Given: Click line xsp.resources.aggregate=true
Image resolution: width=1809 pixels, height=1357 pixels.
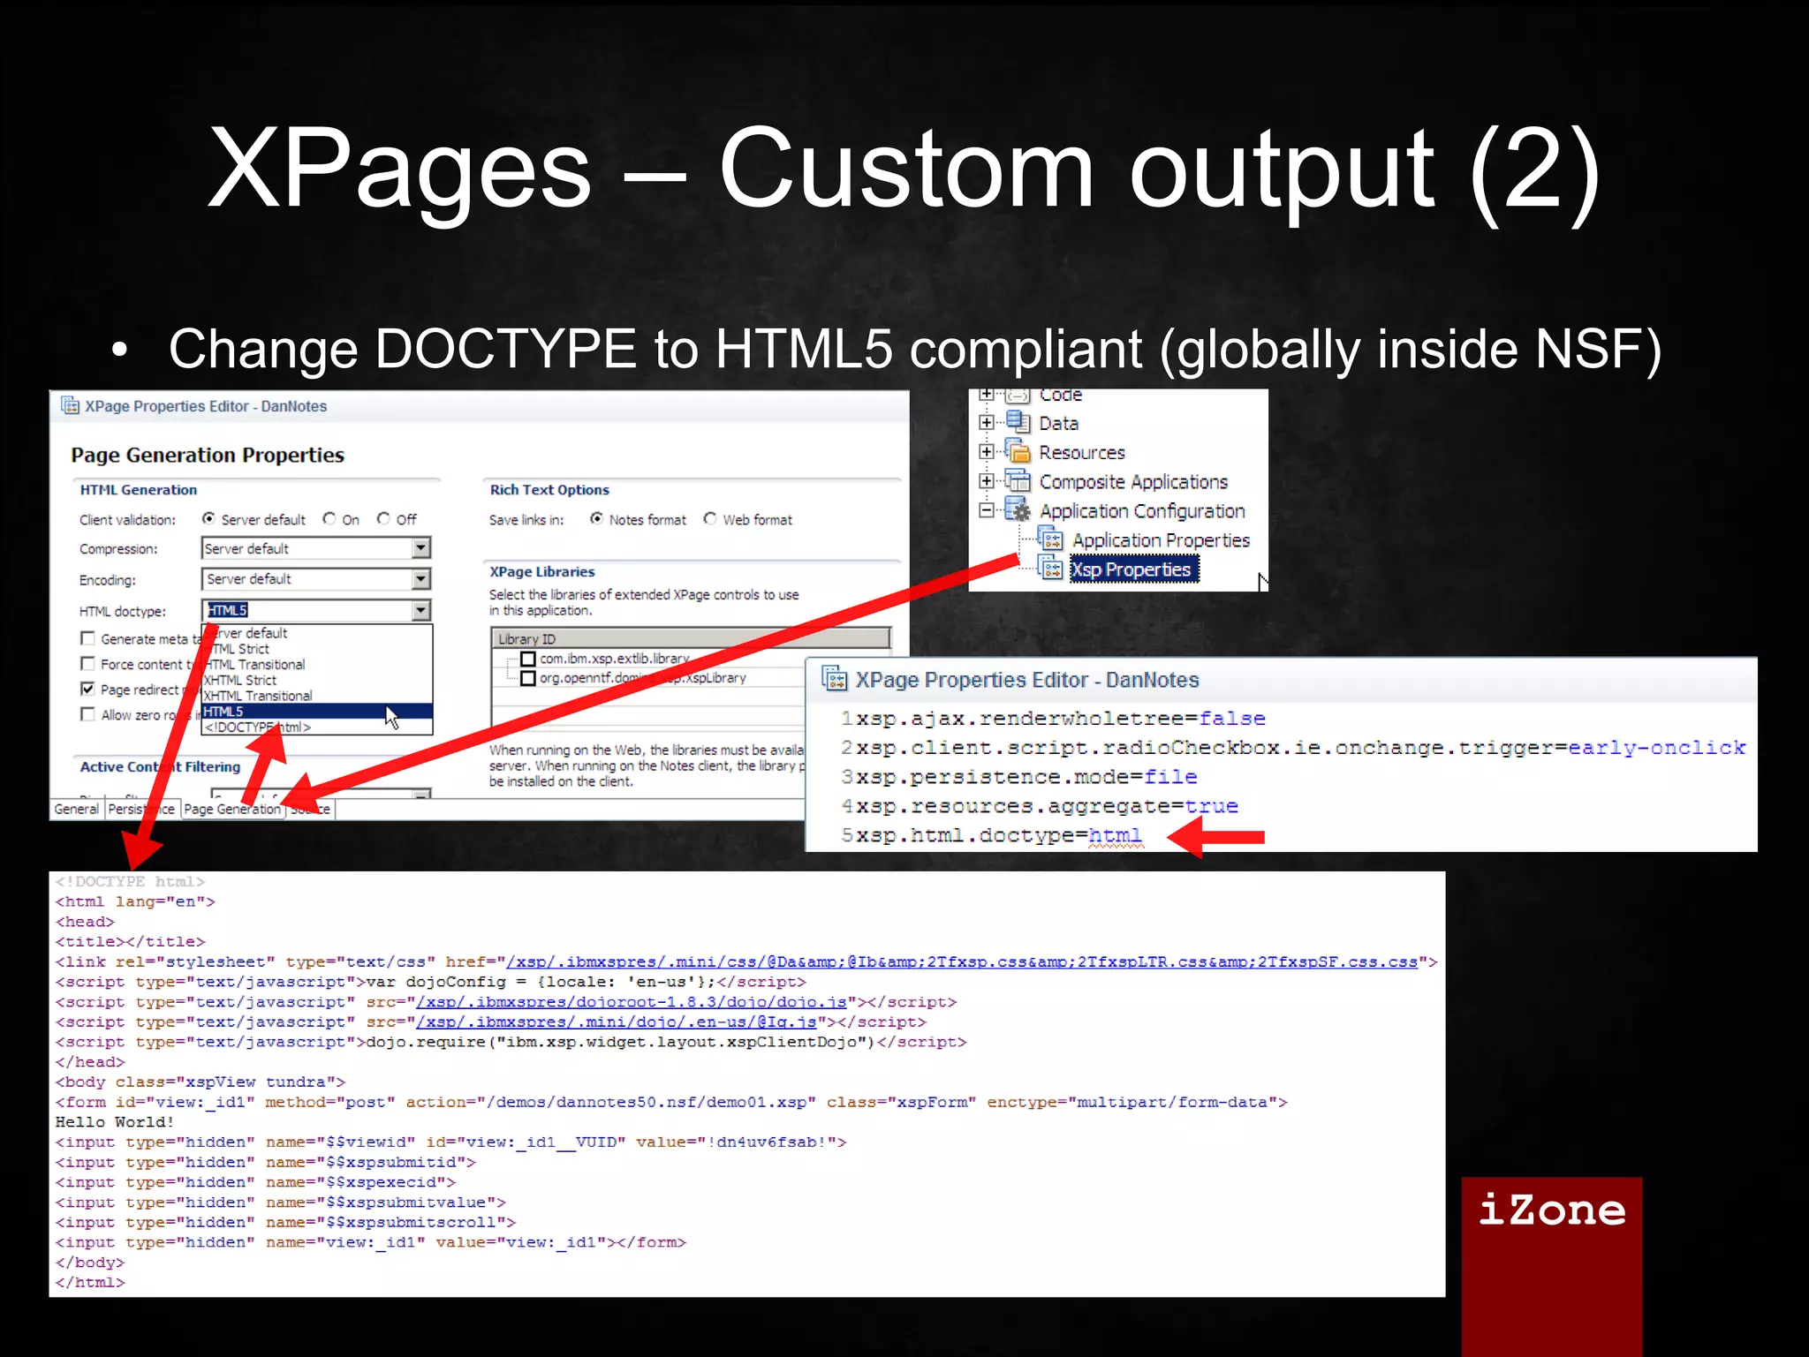Looking at the screenshot, I should click(1047, 806).
